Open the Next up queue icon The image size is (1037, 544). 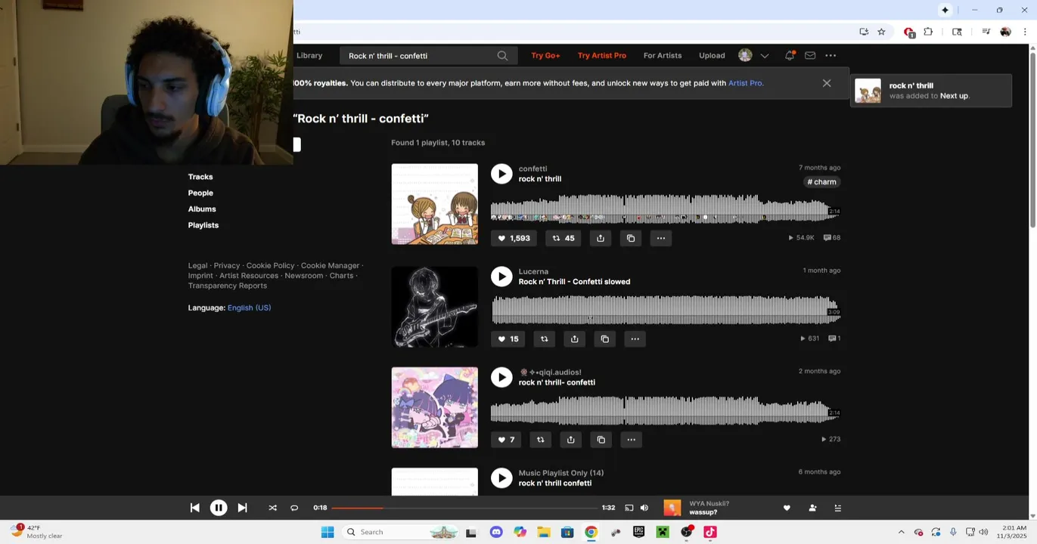coord(837,508)
